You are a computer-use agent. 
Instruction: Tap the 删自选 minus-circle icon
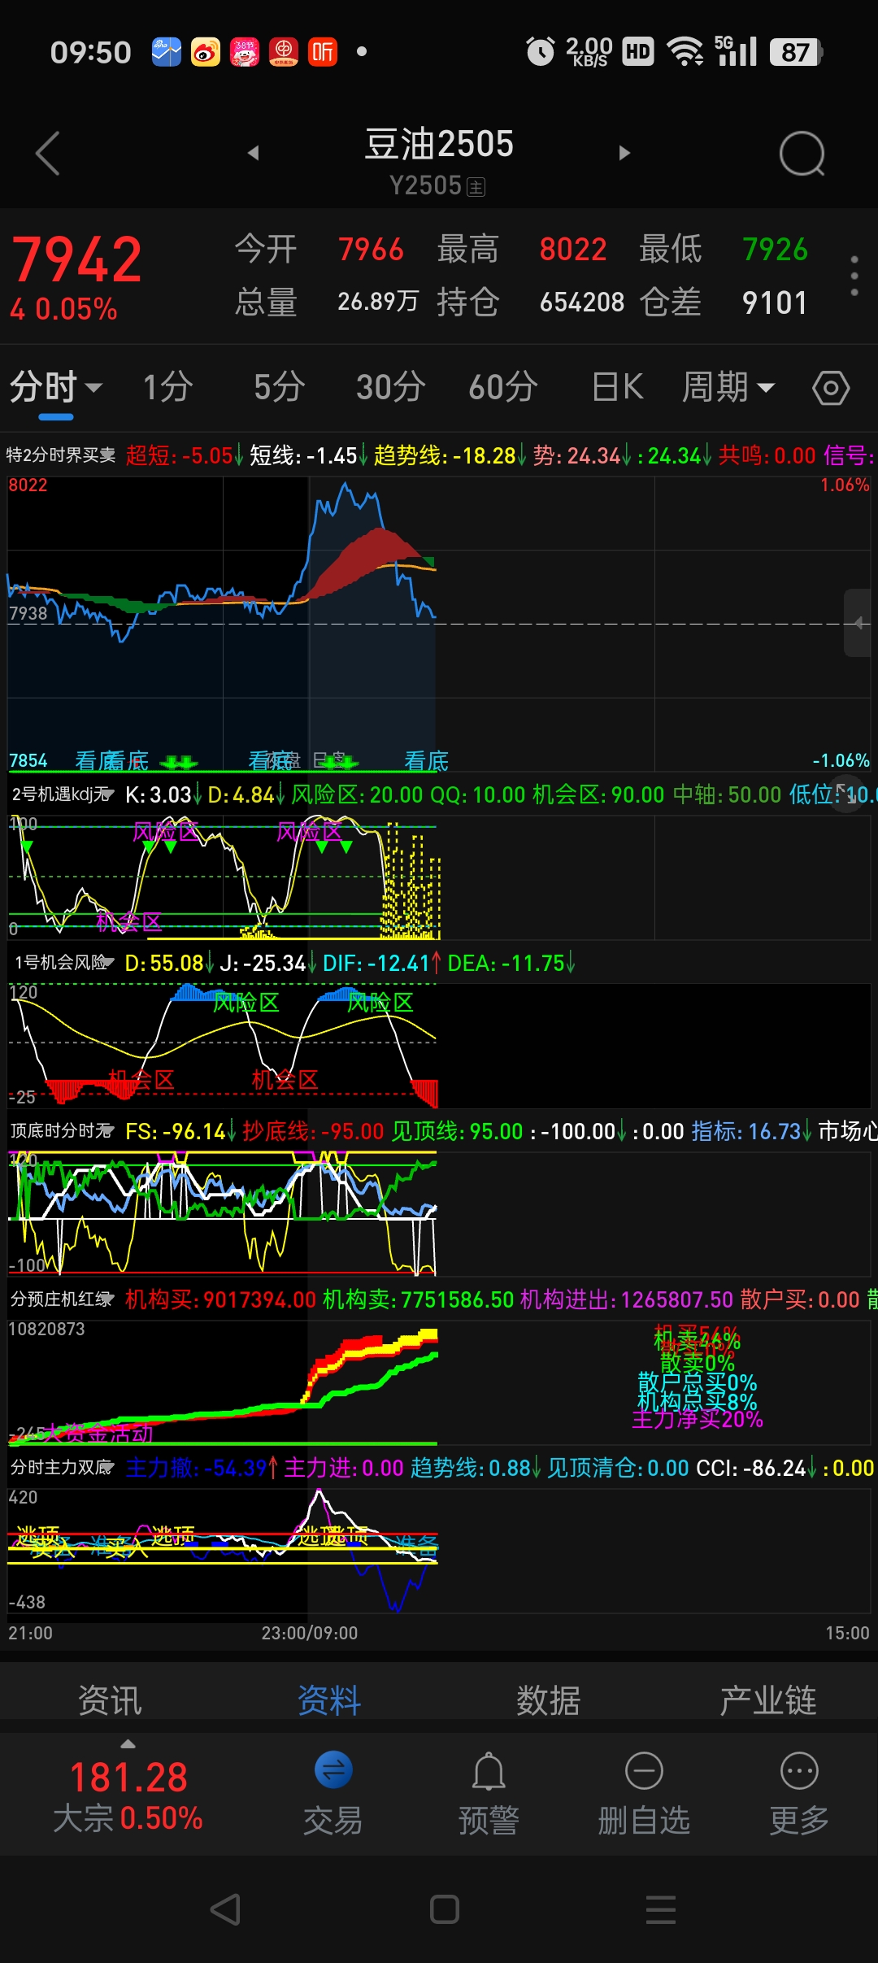644,1770
